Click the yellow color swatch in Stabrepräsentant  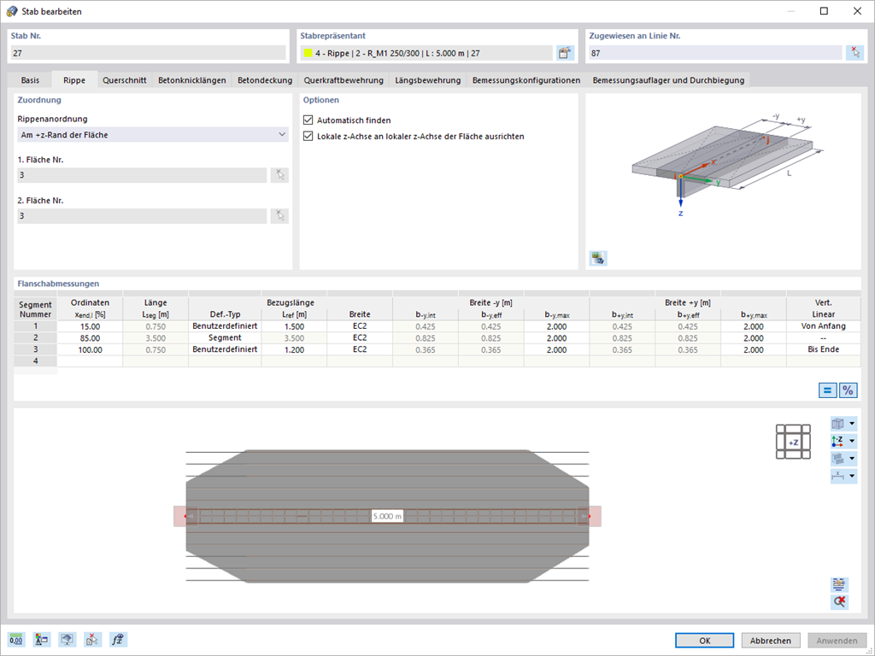click(308, 54)
